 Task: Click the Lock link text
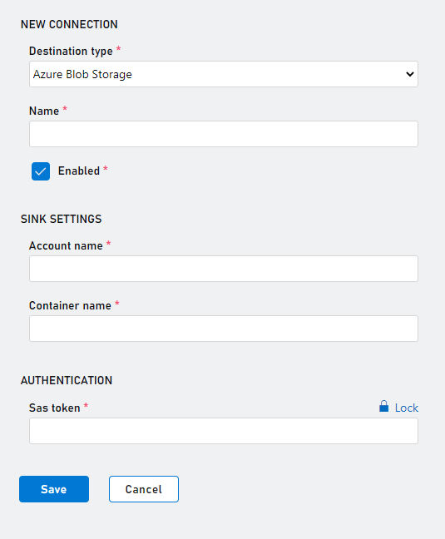click(x=407, y=408)
